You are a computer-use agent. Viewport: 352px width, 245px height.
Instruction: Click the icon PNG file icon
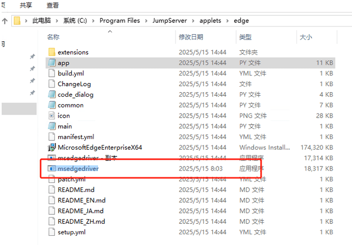[52, 116]
